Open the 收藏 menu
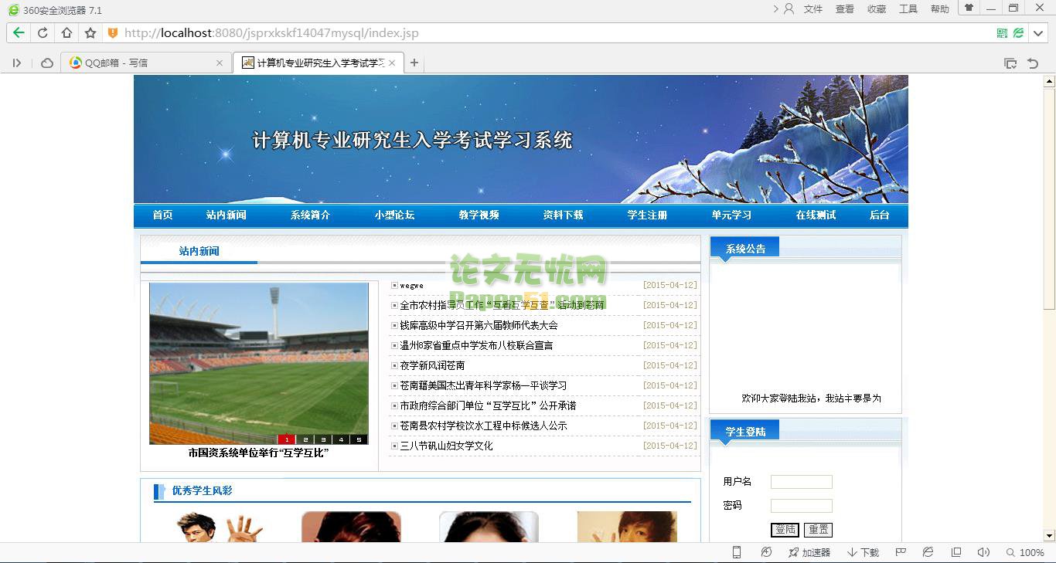This screenshot has width=1056, height=563. [877, 9]
